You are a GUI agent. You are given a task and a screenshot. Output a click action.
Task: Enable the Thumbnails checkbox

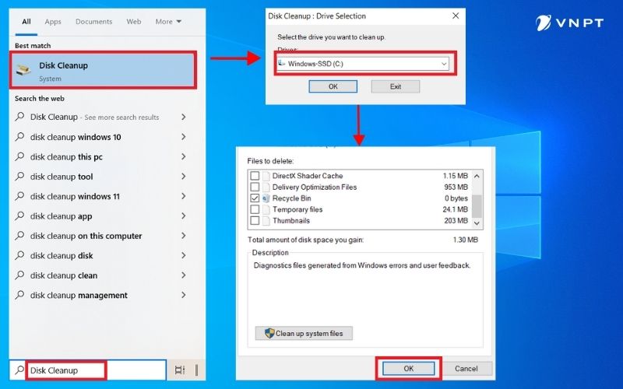(255, 221)
